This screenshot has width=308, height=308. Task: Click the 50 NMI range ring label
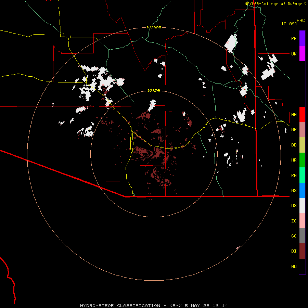(x=154, y=90)
